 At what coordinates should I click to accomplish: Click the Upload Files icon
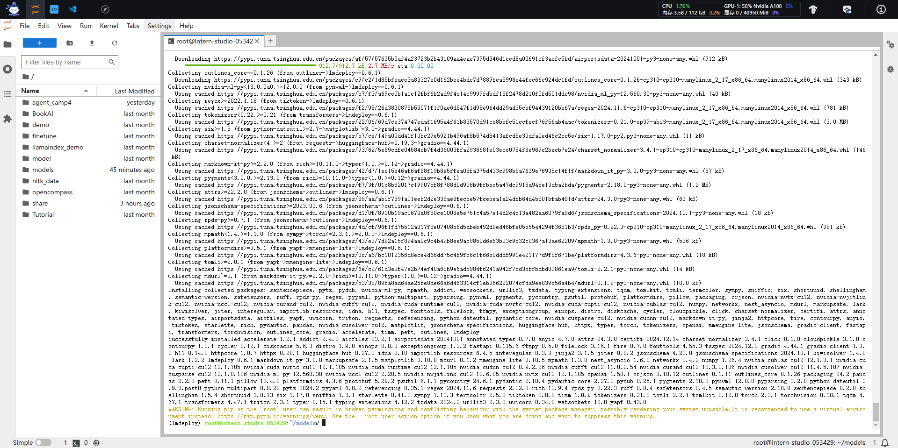(x=92, y=43)
